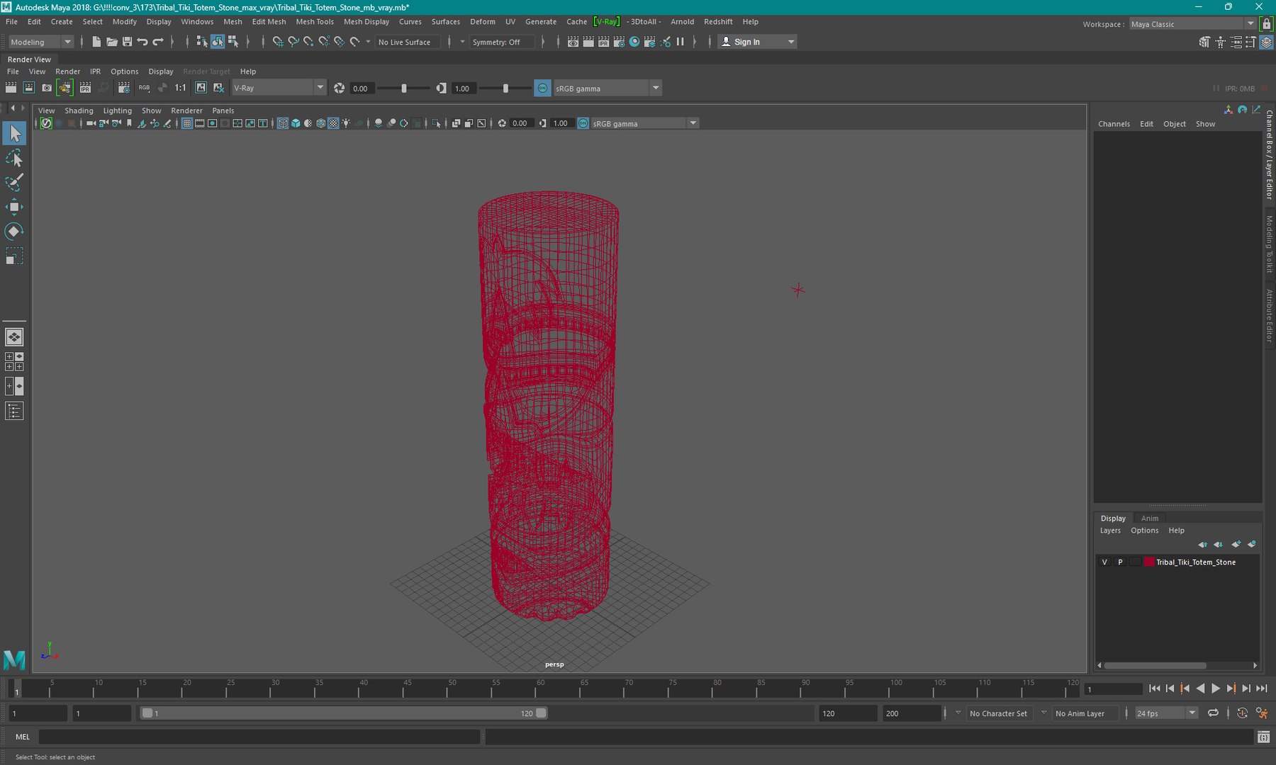The height and width of the screenshot is (765, 1276).
Task: Toggle P playback for Tribal_Tiki_Totem_Stone layer
Action: coord(1120,562)
